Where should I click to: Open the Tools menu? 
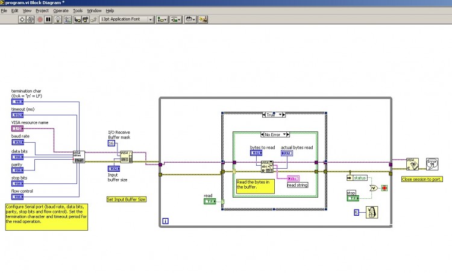[78, 11]
